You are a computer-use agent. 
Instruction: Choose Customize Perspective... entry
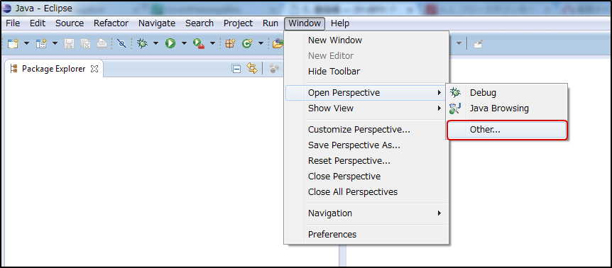pyautogui.click(x=366, y=130)
